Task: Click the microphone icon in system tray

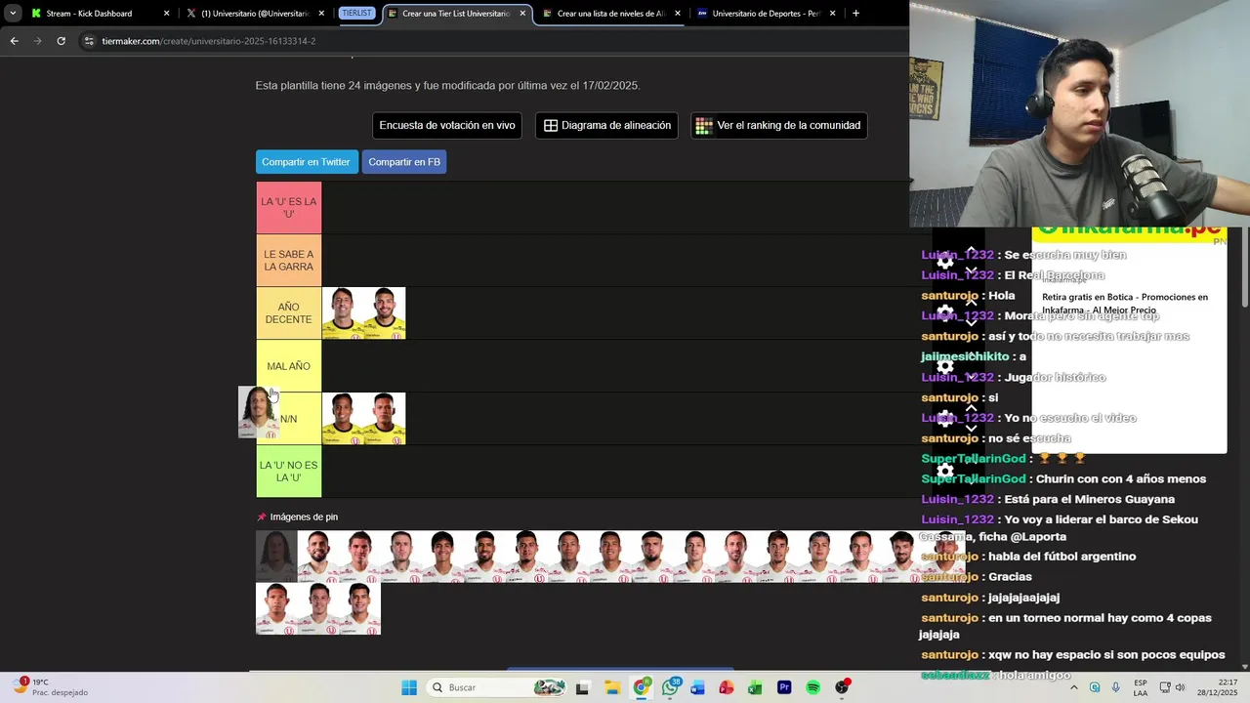Action: point(1116,687)
